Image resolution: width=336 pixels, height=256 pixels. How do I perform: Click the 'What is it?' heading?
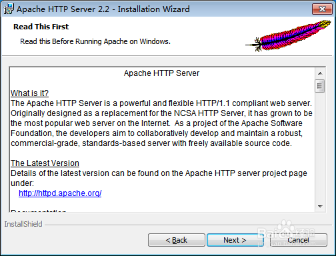pyautogui.click(x=29, y=93)
